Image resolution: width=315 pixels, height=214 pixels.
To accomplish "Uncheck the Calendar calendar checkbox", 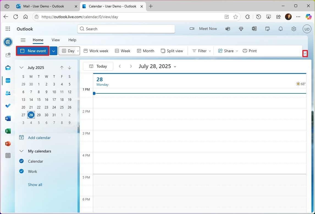I will pyautogui.click(x=21, y=161).
